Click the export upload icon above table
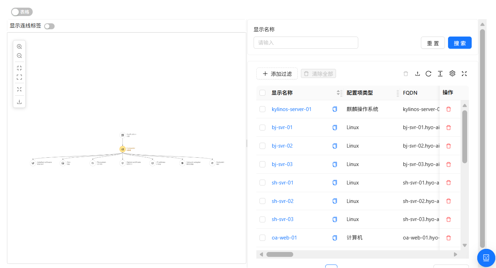The image size is (496, 268). (x=417, y=73)
